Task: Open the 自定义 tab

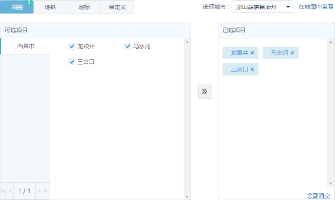Action: [x=117, y=7]
